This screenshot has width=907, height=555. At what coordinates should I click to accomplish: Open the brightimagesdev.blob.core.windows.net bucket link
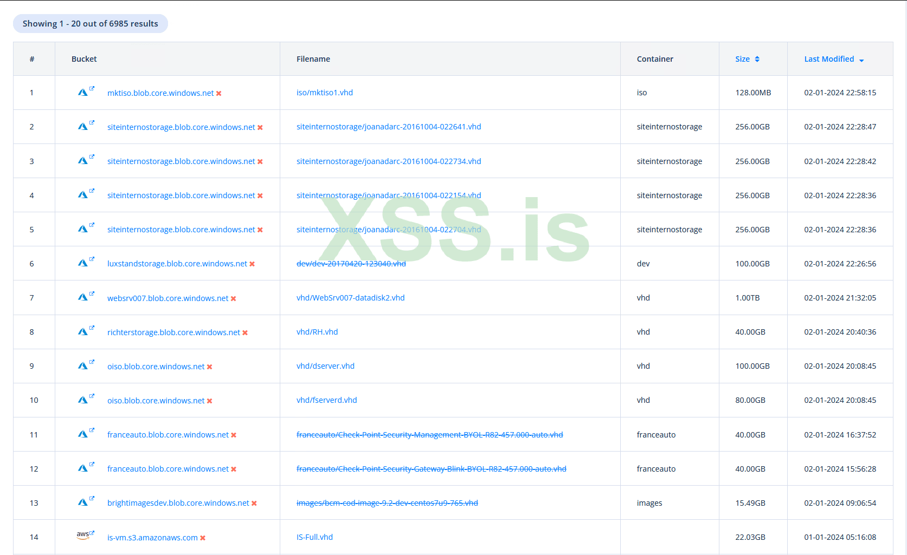178,503
